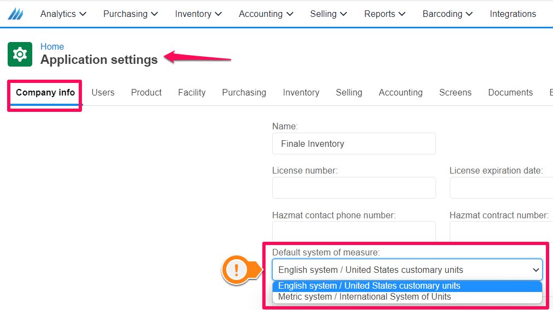The width and height of the screenshot is (553, 310).
Task: Switch to the Inventory settings tab
Action: (301, 93)
